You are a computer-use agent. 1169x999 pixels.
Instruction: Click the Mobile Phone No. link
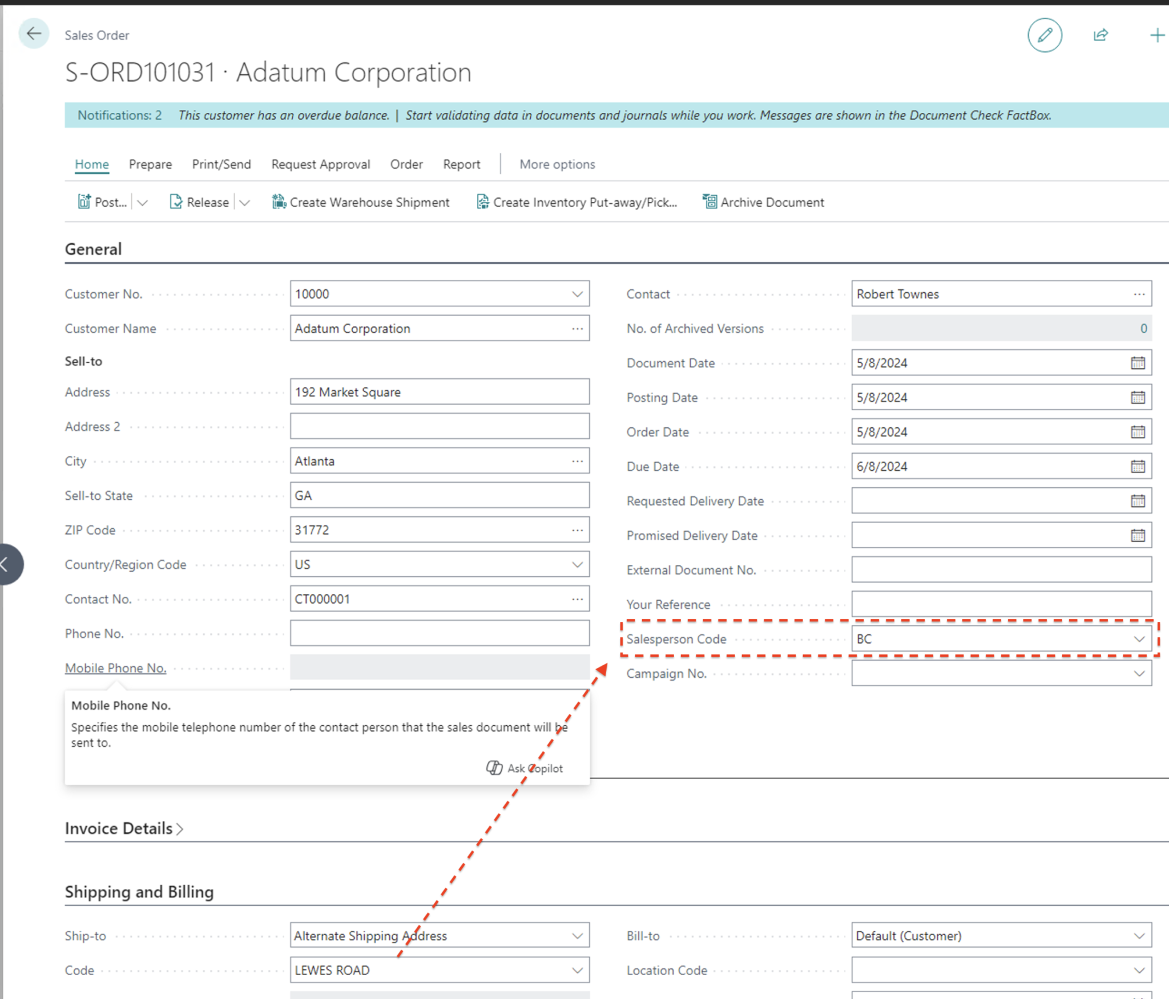115,668
